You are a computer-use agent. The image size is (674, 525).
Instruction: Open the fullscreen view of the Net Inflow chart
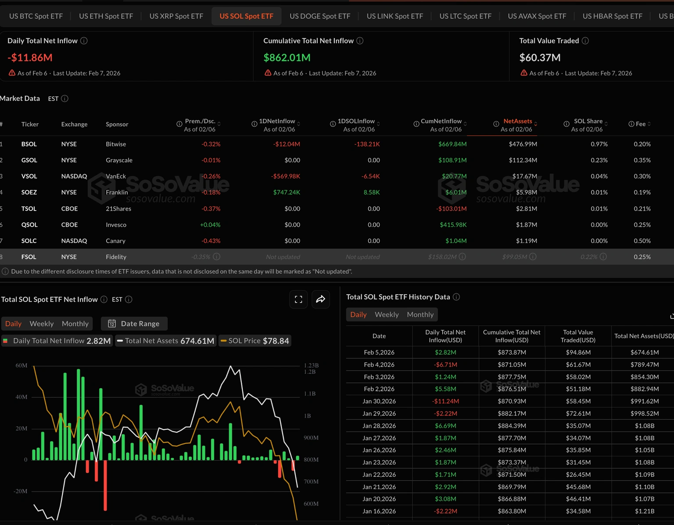click(x=298, y=299)
